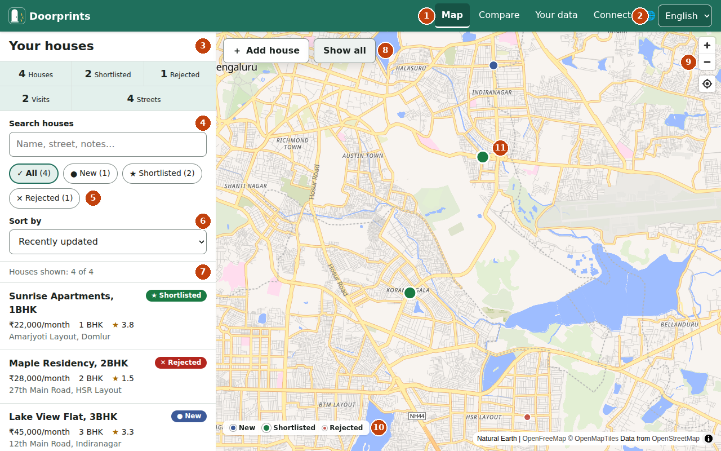Open the OpenFreeMap attribution link
Viewport: 721px width, 451px height.
tap(544, 439)
